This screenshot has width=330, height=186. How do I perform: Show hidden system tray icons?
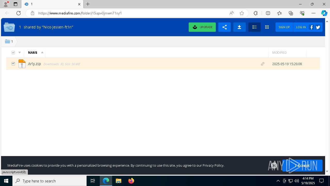coord(278,181)
